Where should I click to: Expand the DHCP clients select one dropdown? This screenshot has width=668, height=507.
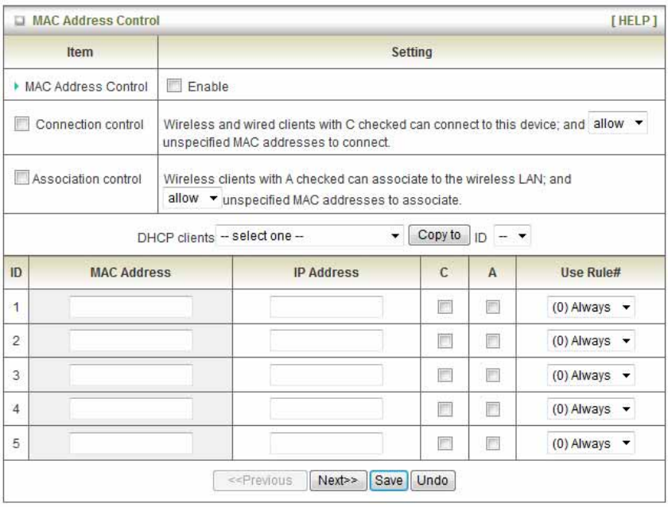[x=311, y=237]
